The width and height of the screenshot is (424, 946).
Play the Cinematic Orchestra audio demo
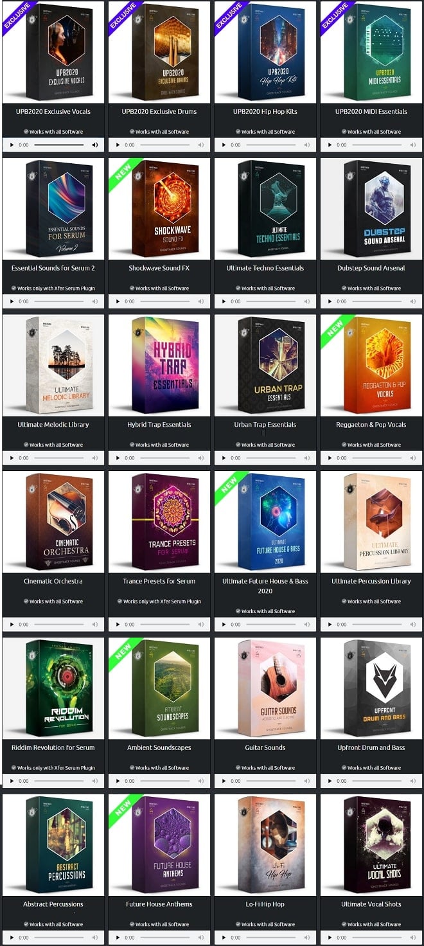[12, 624]
